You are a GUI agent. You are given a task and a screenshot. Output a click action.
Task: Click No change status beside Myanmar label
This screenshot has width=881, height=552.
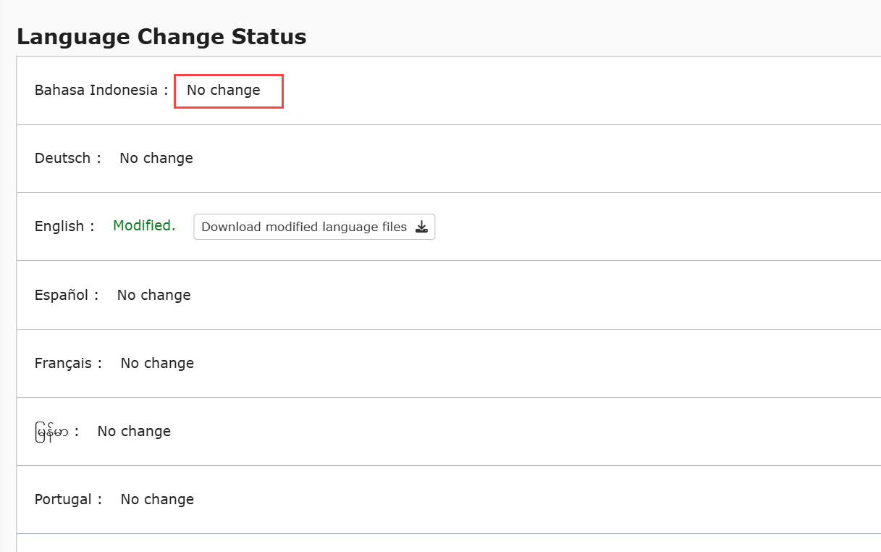pyautogui.click(x=134, y=431)
